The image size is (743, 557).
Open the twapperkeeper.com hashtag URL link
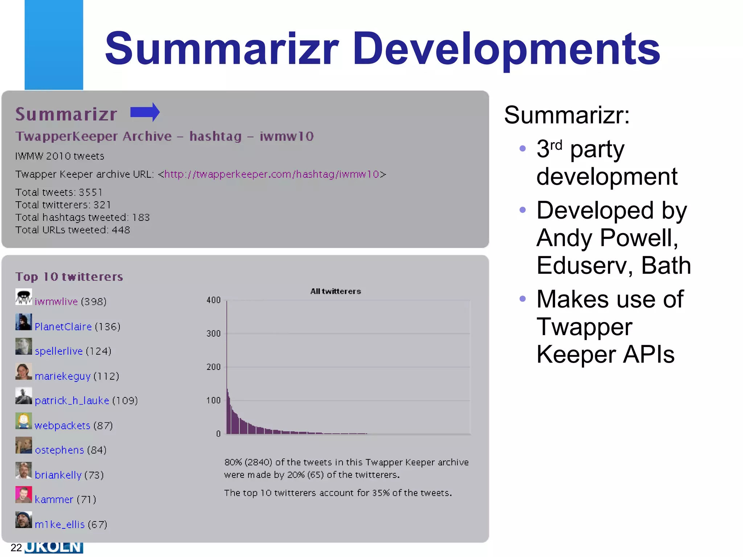click(271, 174)
